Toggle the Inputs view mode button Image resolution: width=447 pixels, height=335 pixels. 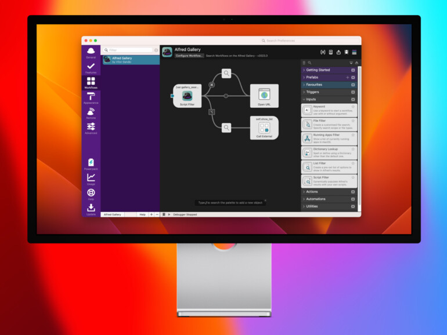coord(353,100)
